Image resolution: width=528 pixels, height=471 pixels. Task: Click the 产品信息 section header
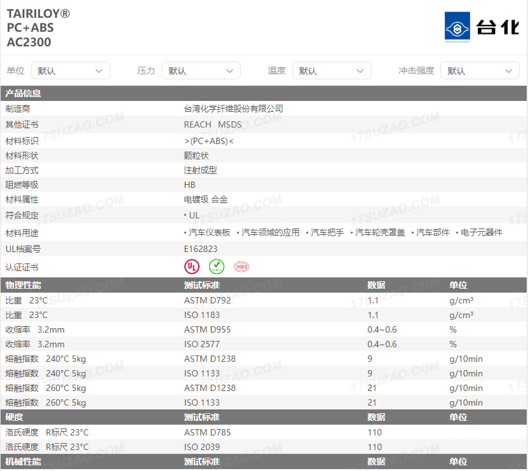pos(264,93)
